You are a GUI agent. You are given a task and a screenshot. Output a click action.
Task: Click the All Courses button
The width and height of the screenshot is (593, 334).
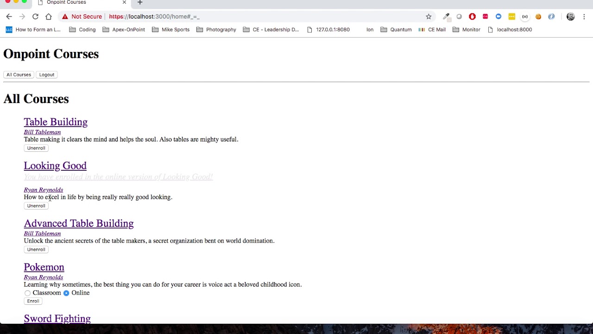point(19,75)
